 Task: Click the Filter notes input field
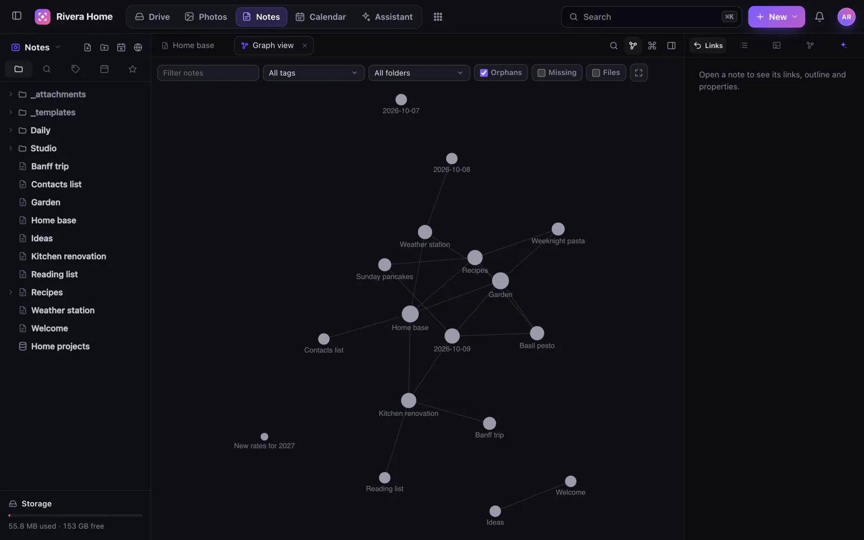click(208, 73)
